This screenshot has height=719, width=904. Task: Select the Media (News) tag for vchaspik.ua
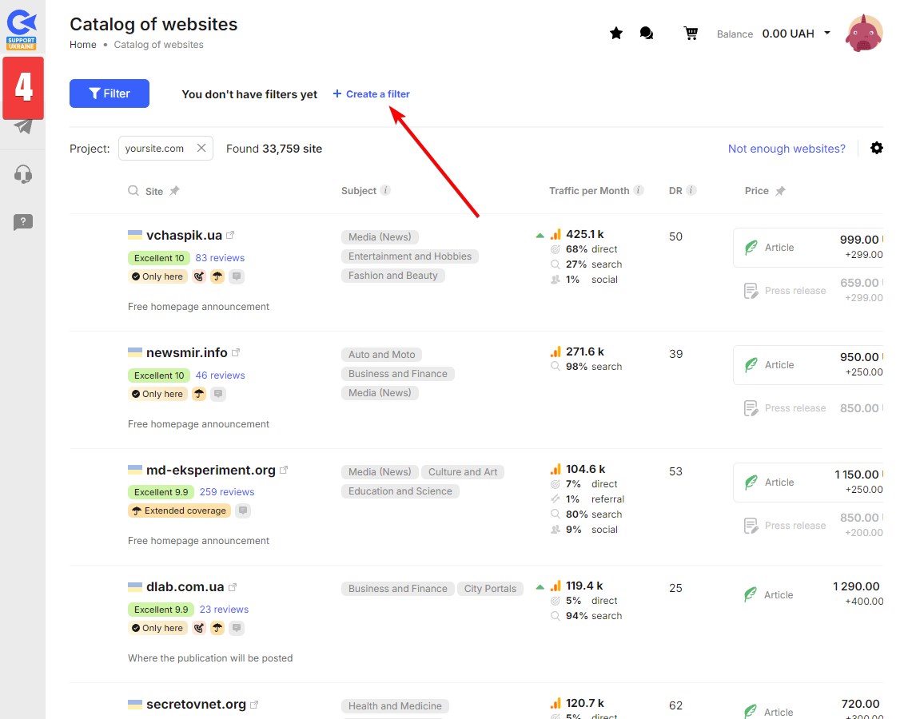coord(380,237)
